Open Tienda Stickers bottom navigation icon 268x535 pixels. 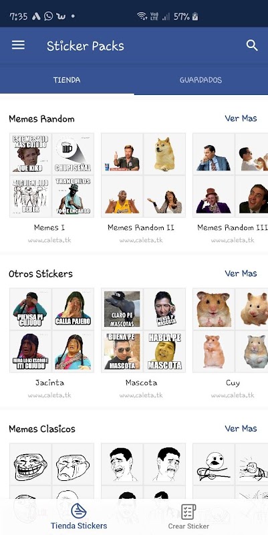click(x=79, y=511)
